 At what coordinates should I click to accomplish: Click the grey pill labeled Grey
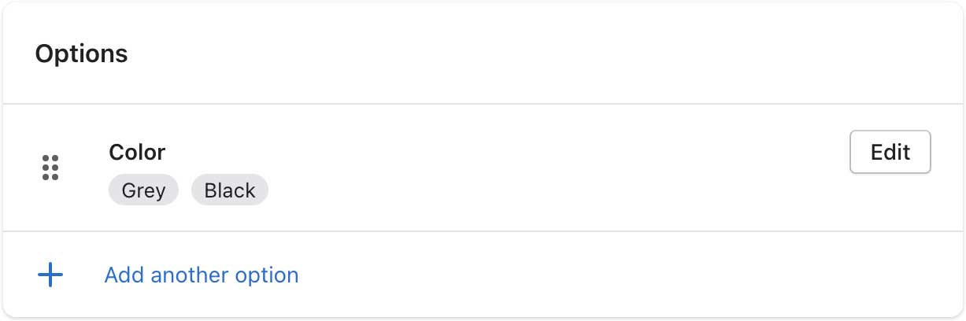143,190
